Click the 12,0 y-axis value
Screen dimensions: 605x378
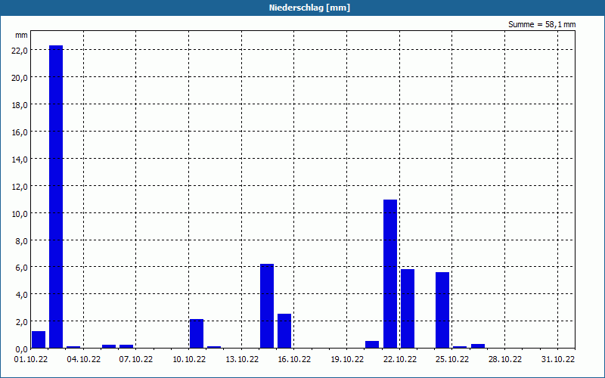[x=20, y=186]
